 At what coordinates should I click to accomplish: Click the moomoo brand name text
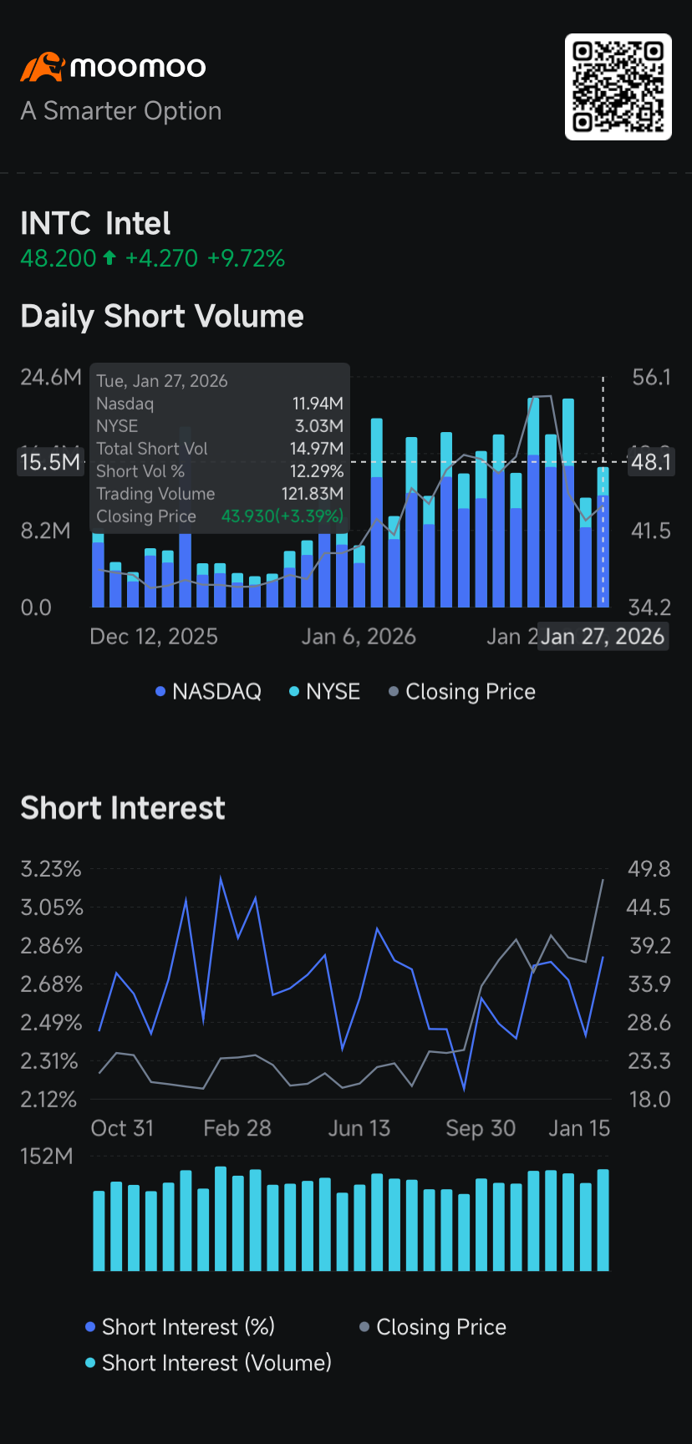[138, 67]
